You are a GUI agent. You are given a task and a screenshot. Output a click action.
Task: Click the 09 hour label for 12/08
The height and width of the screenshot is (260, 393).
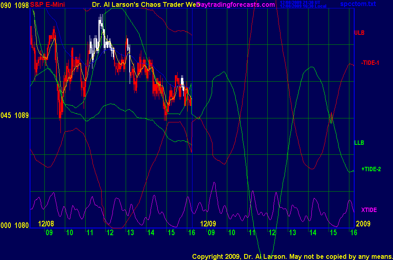pos(49,233)
